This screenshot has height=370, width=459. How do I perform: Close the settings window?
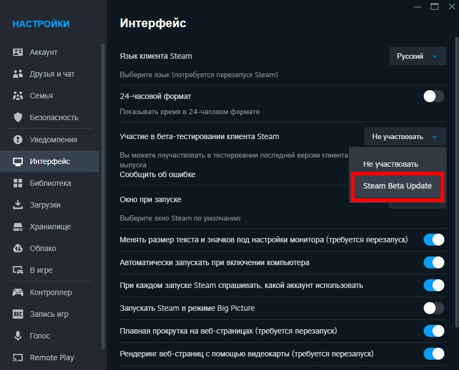click(452, 7)
